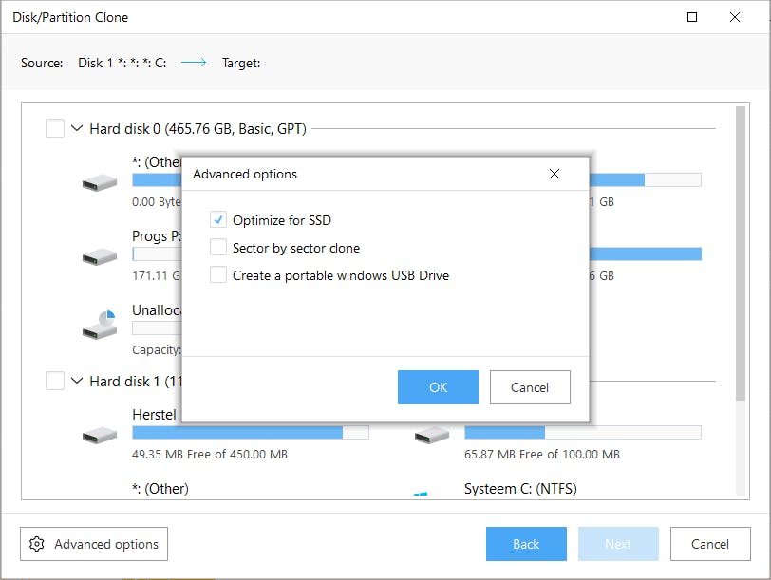
Task: Disable the Optimize for SSD checkbox
Action: [218, 220]
